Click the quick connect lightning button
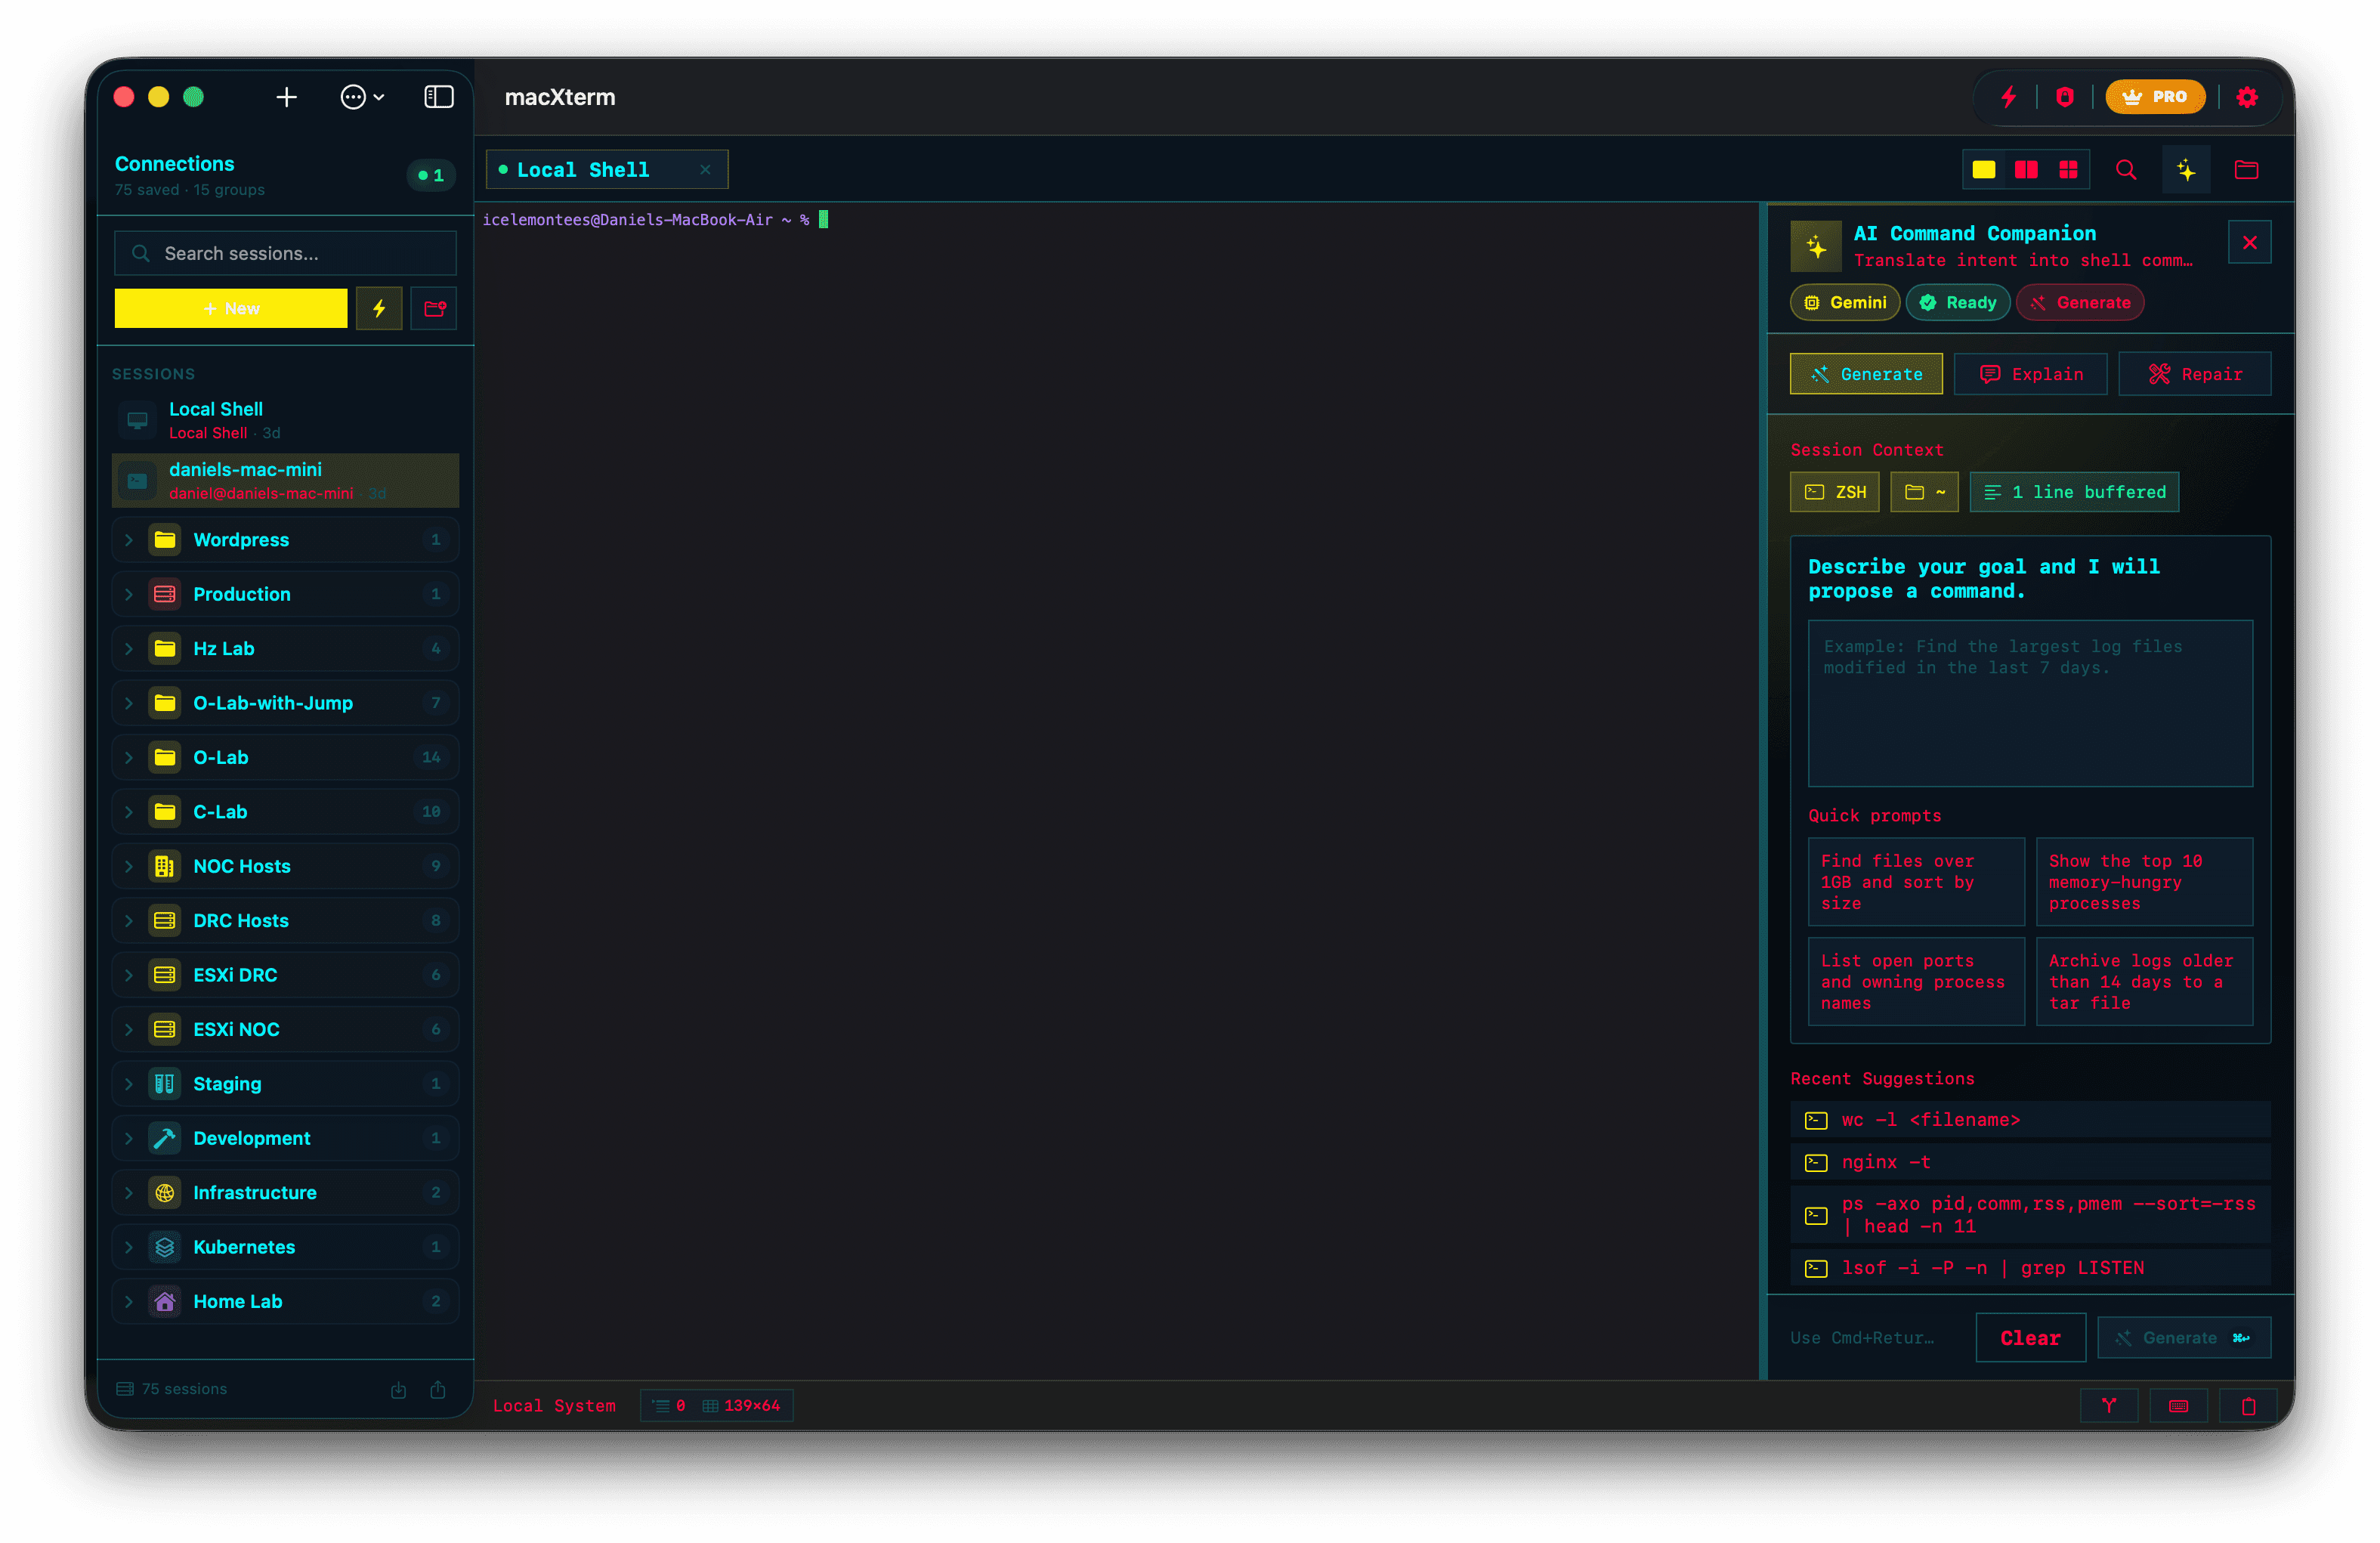 pos(379,308)
